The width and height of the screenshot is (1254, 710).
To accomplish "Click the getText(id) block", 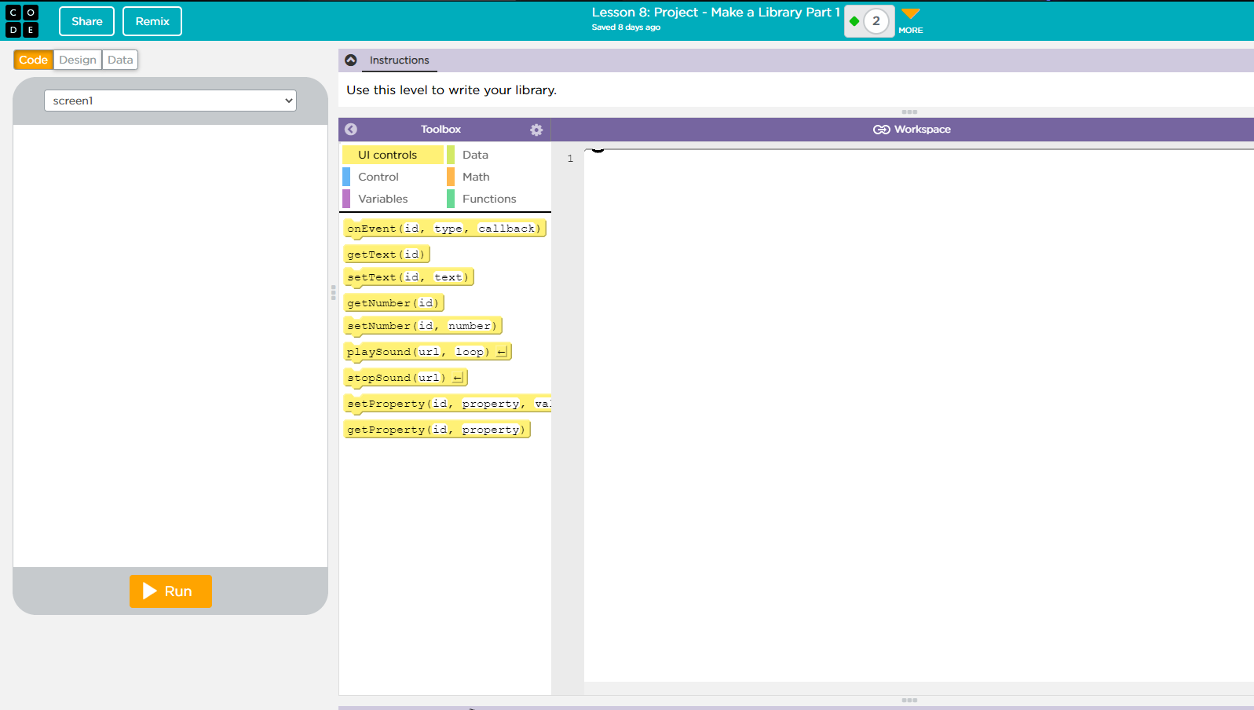I will coord(386,254).
